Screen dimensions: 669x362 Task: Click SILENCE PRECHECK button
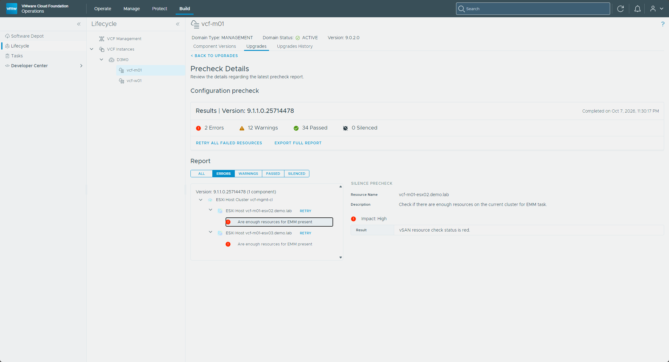click(372, 183)
